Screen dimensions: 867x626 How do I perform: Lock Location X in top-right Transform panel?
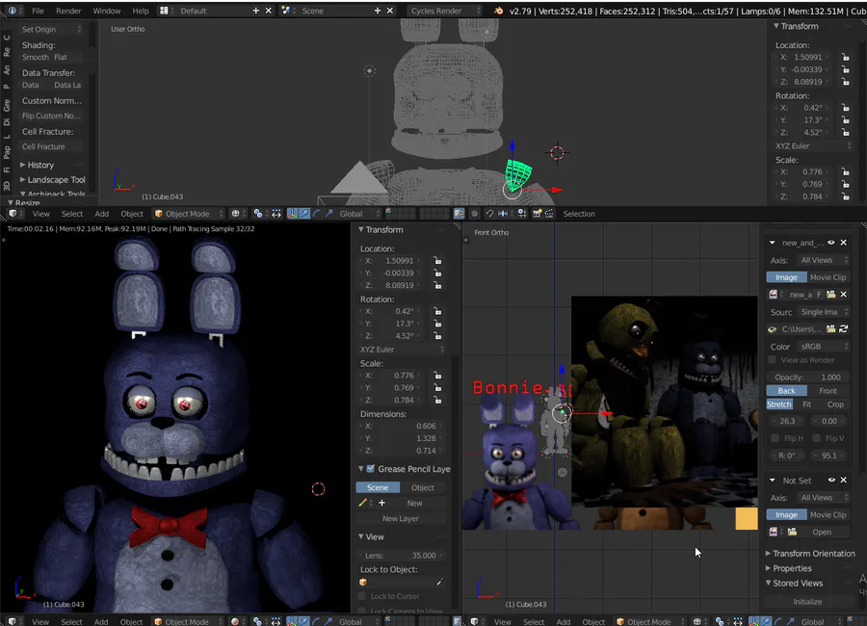[x=846, y=57]
